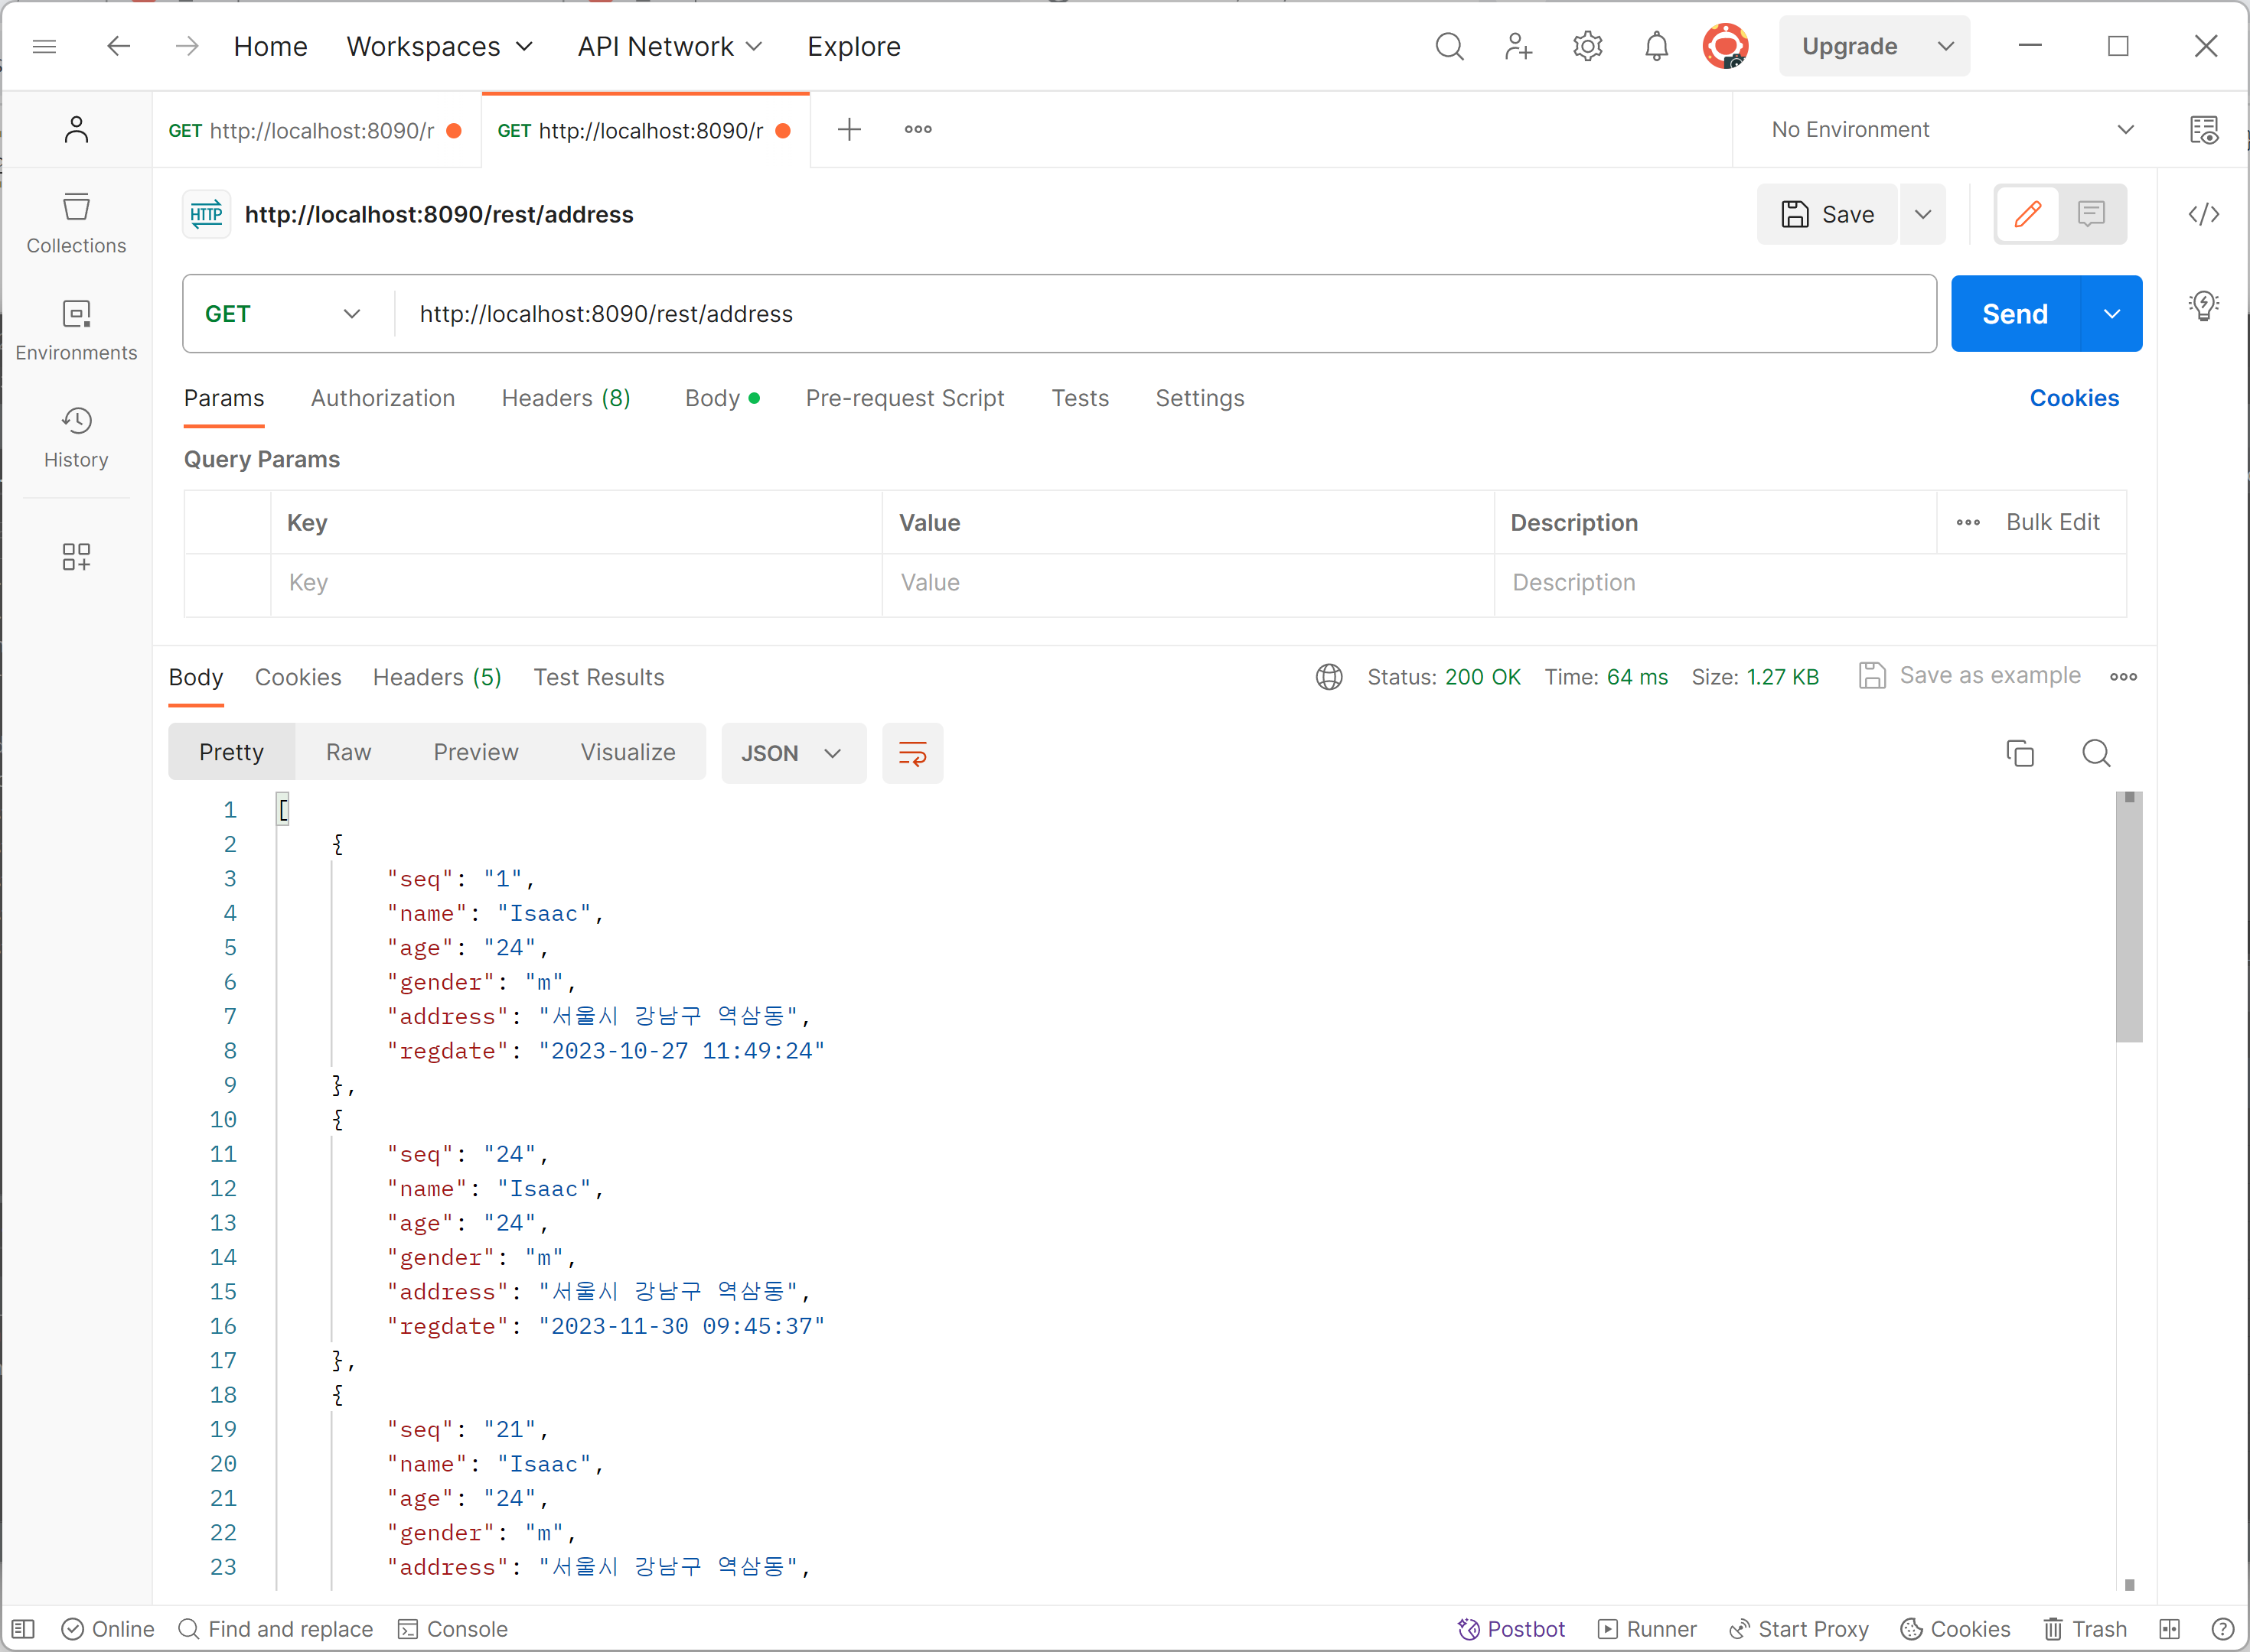Open the response Headers (5) tab
2250x1652 pixels.
[x=436, y=677]
